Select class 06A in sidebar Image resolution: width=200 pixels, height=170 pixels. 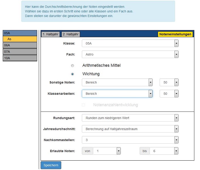20,45
